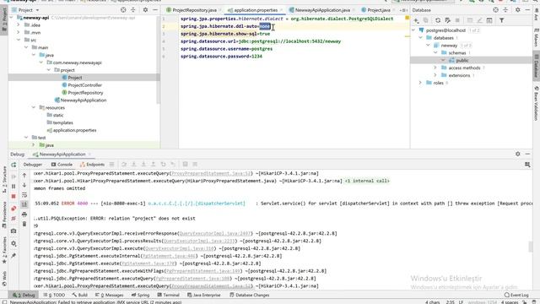The height and width of the screenshot is (304, 540).
Task: Click spring.datasource.password line in editor
Action: click(x=221, y=57)
